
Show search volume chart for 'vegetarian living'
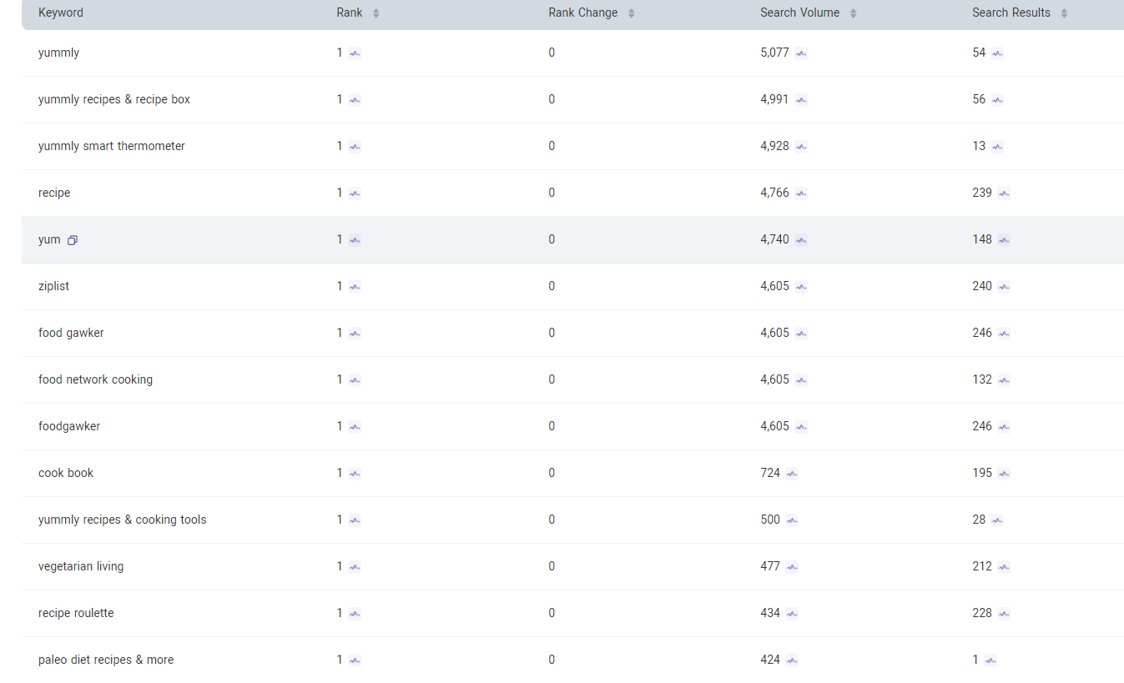tap(792, 567)
